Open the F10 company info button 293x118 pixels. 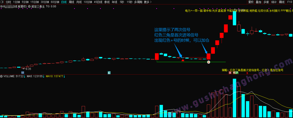(289, 2)
